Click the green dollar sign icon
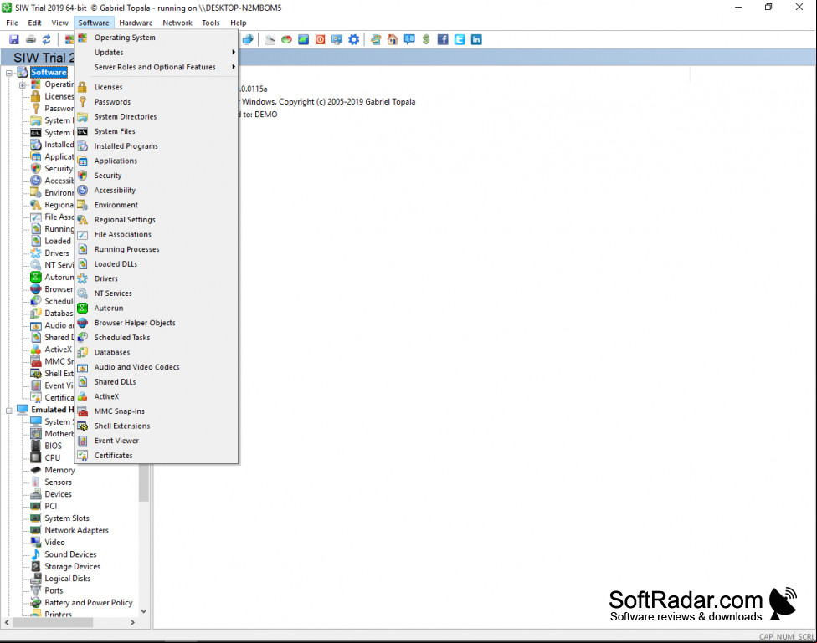The width and height of the screenshot is (817, 643). tap(426, 39)
